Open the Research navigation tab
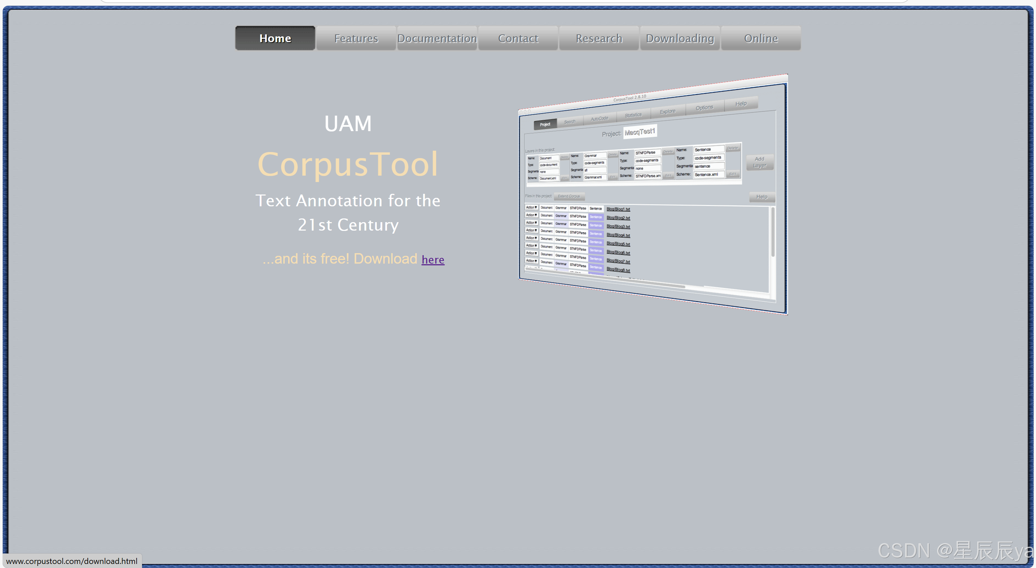The height and width of the screenshot is (568, 1036). [x=598, y=38]
